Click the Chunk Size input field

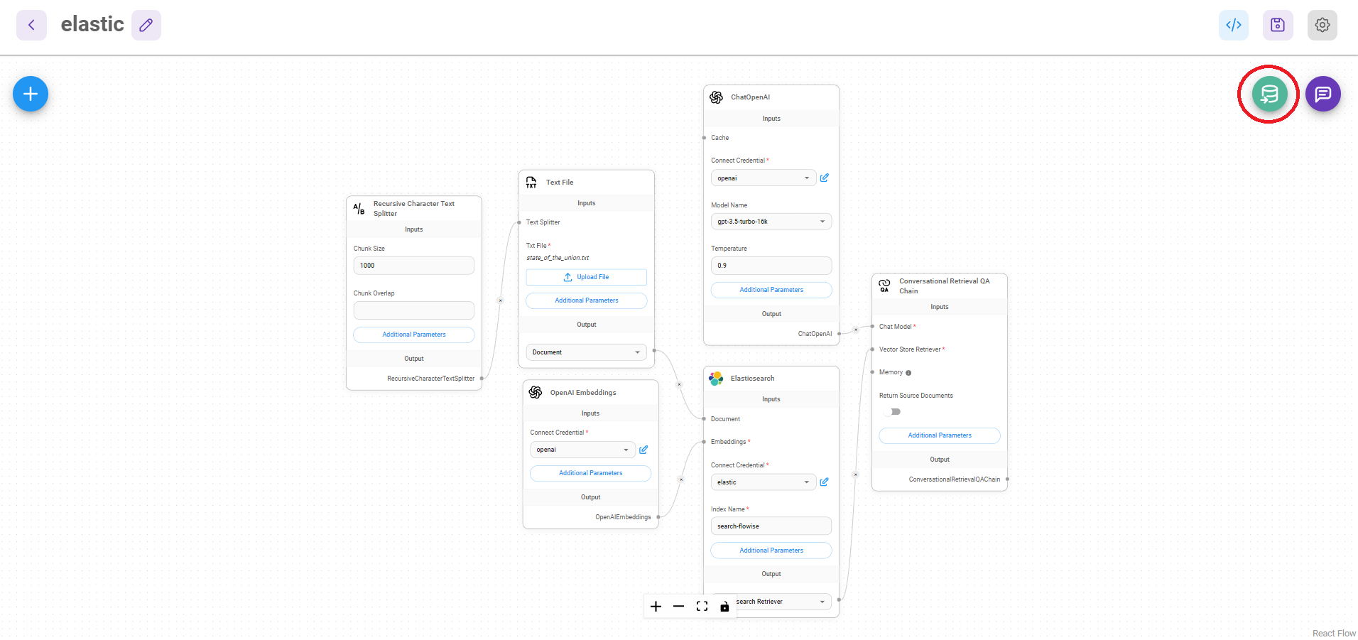click(413, 266)
